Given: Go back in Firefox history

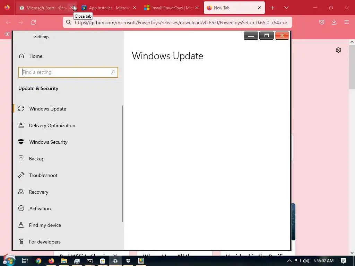Looking at the screenshot, I should pyautogui.click(x=8, y=23).
